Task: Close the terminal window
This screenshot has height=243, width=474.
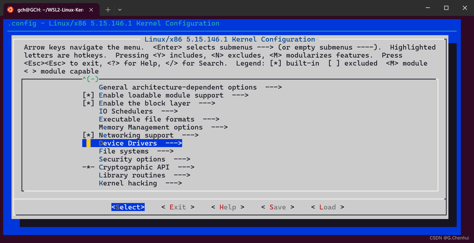Action: pos(465,8)
